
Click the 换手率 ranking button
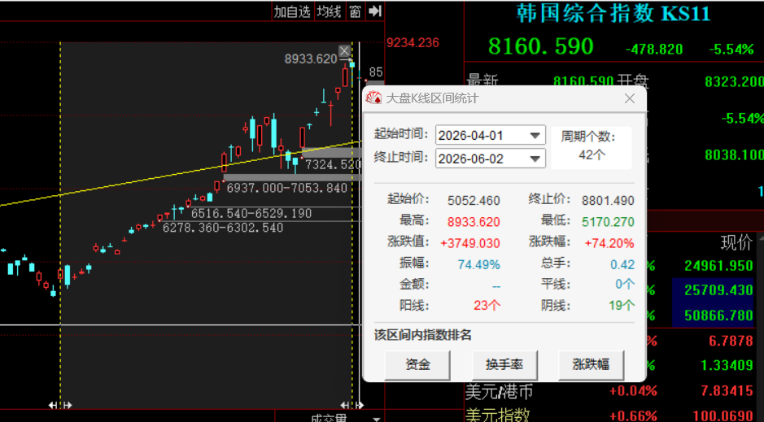(x=504, y=364)
